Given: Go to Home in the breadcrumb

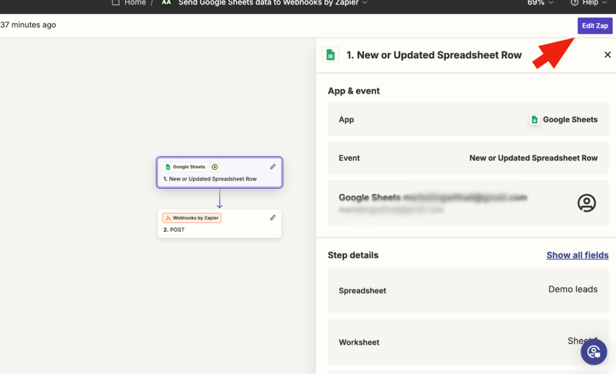Looking at the screenshot, I should (x=135, y=3).
